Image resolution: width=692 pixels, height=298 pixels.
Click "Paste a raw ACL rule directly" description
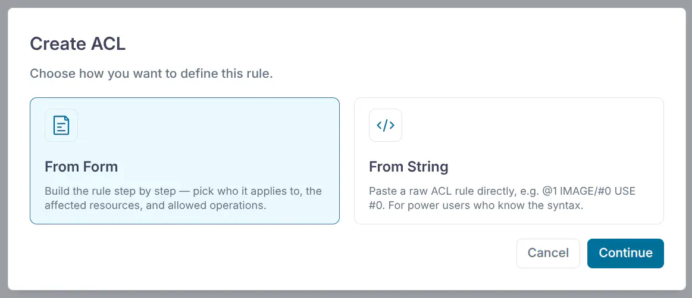[x=502, y=198]
